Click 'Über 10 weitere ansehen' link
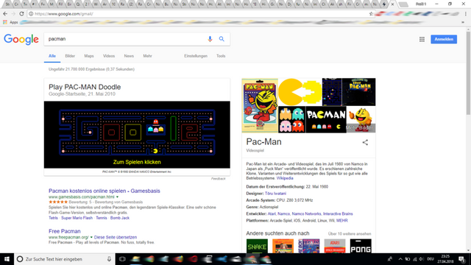Screen dimensions: 471x265 pyautogui.click(x=350, y=234)
